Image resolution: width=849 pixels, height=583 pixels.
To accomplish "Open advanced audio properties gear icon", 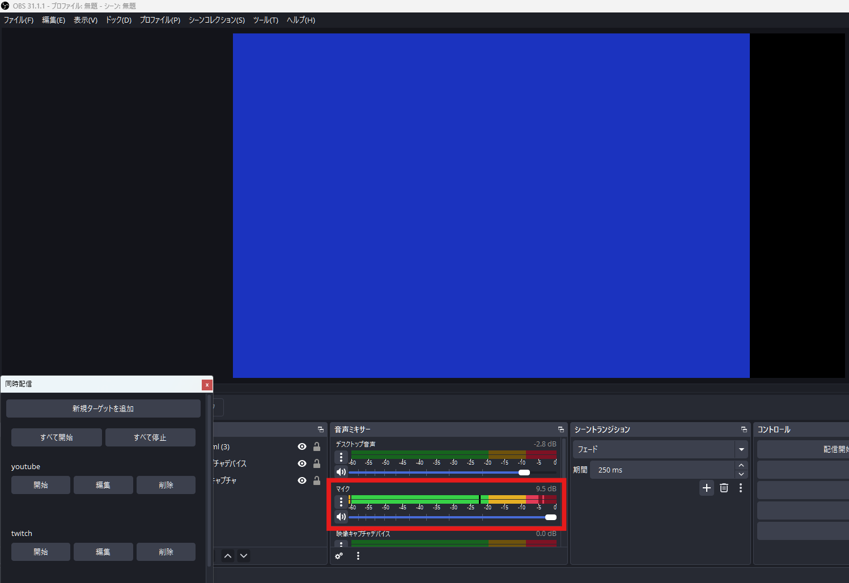I will click(x=339, y=556).
